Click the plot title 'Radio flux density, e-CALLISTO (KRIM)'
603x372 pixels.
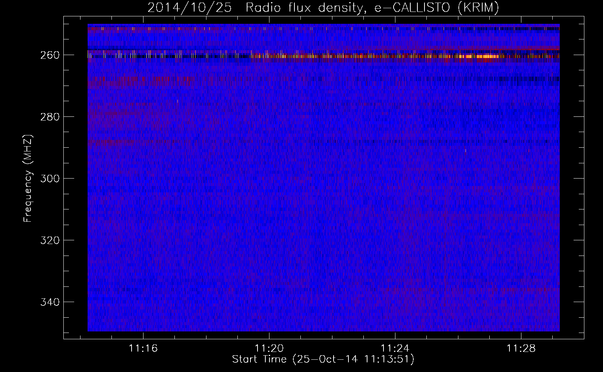pyautogui.click(x=372, y=7)
